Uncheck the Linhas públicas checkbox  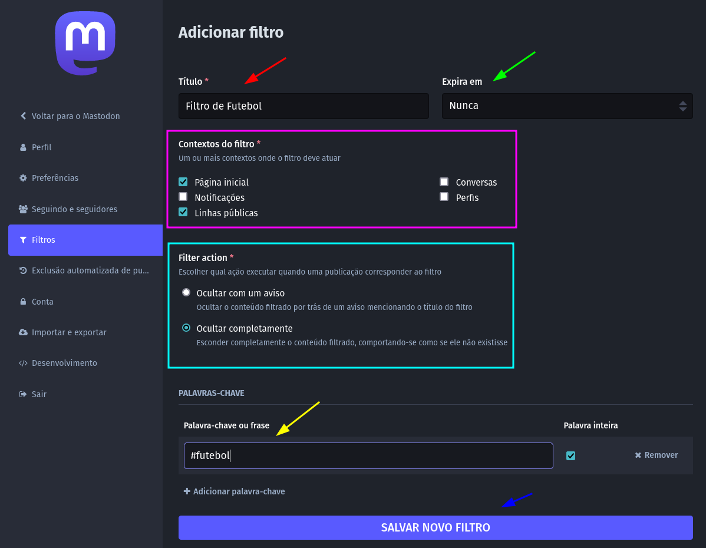point(183,212)
